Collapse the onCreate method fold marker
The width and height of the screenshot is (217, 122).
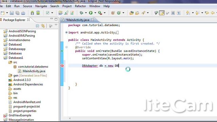coord(66,47)
